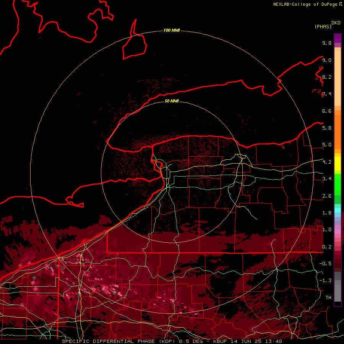This screenshot has height=344, width=344.
Task: Click the -0.5 scale label
Action: [325, 263]
